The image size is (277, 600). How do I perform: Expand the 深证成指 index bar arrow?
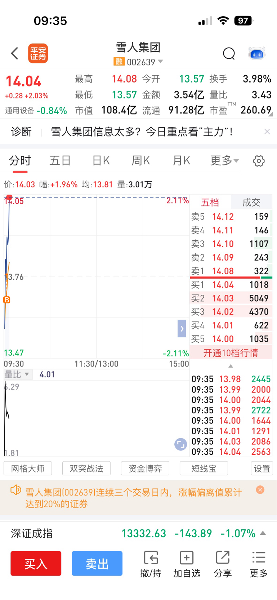click(x=263, y=533)
